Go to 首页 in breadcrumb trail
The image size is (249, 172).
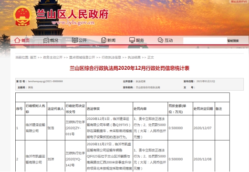click(x=33, y=57)
